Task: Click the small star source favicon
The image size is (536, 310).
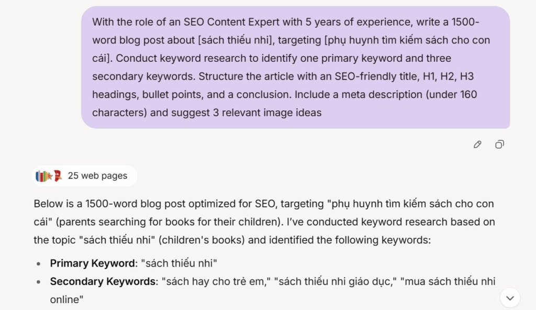Action: tap(50, 176)
